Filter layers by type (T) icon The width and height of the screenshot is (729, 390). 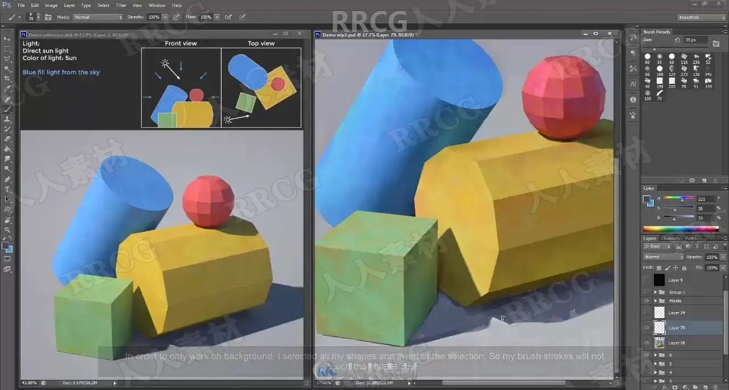click(697, 246)
